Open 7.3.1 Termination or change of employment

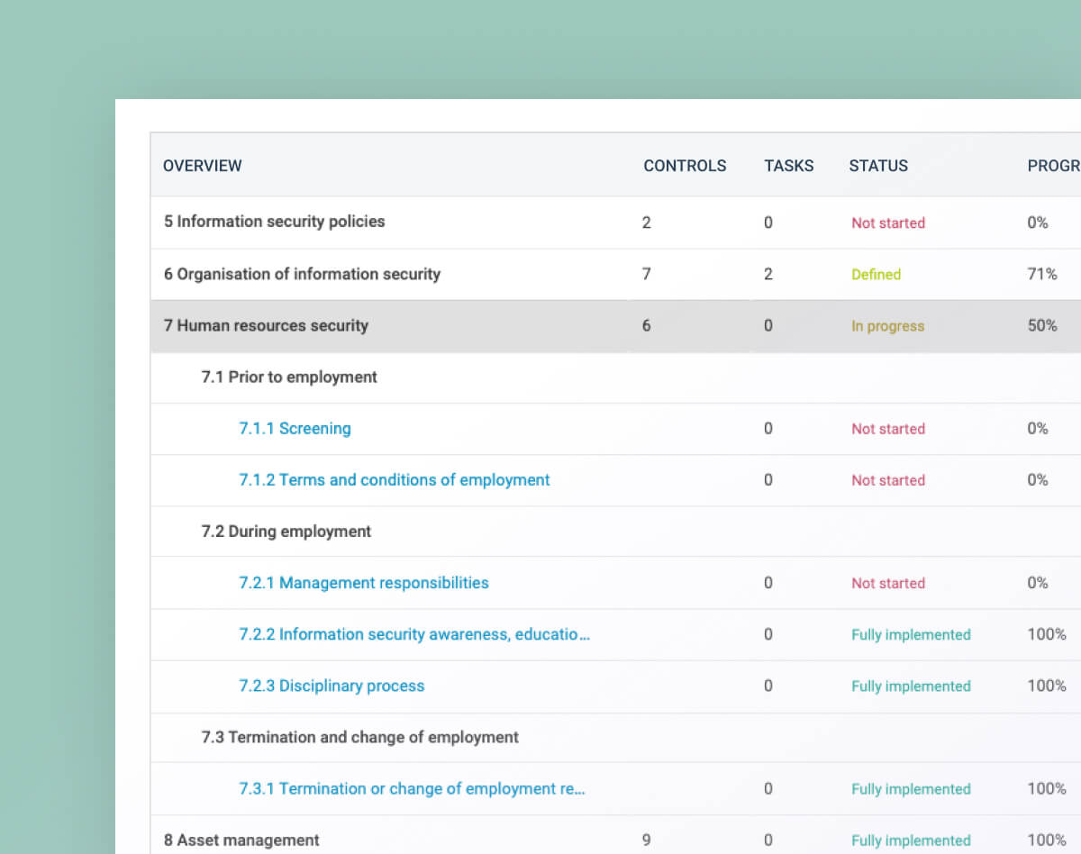413,788
